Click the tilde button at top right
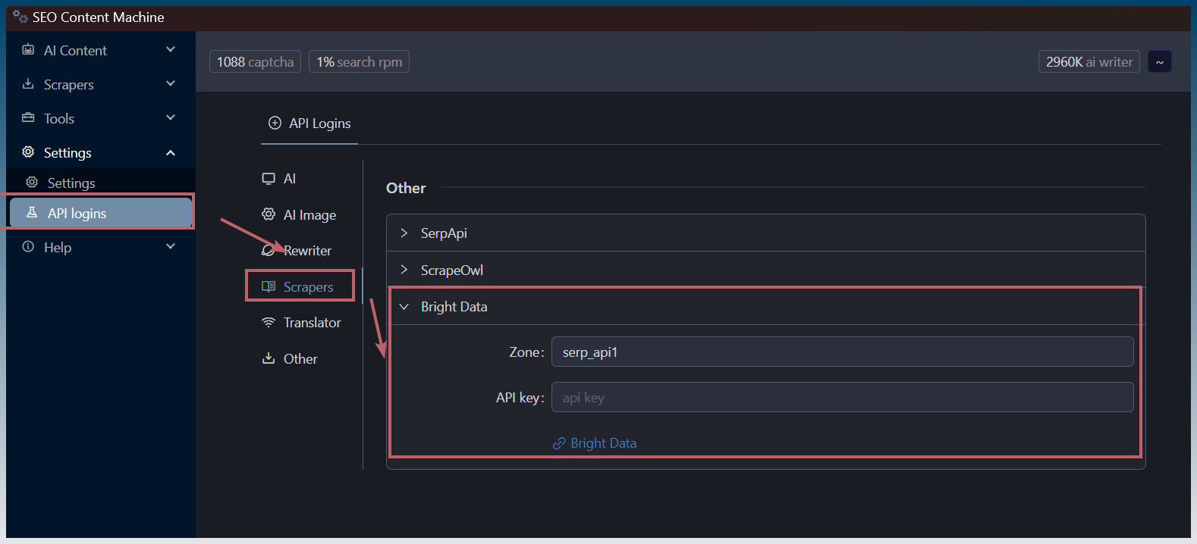 1160,61
